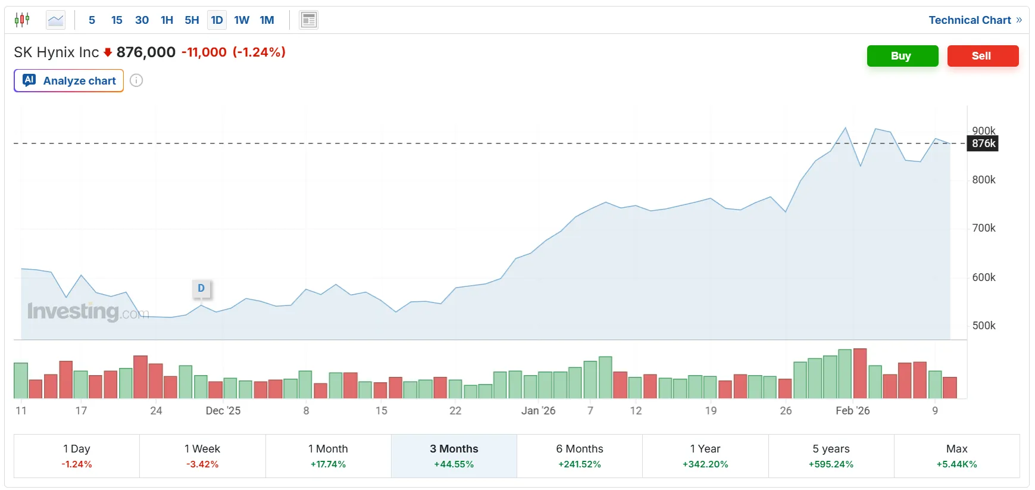
Task: Select the area line chart icon
Action: click(56, 20)
